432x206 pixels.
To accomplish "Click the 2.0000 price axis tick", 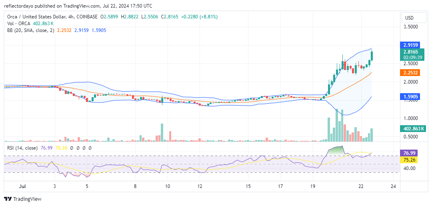I will (x=410, y=82).
